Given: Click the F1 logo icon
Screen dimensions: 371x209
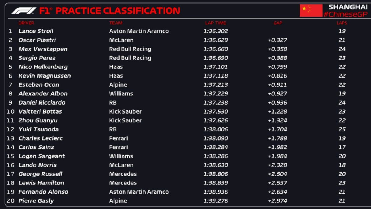Looking at the screenshot, I should (24, 11).
